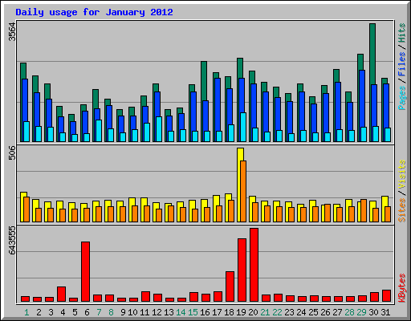Select the tall red KBytes bar for day 20
The height and width of the screenshot is (321, 411).
pos(254,265)
